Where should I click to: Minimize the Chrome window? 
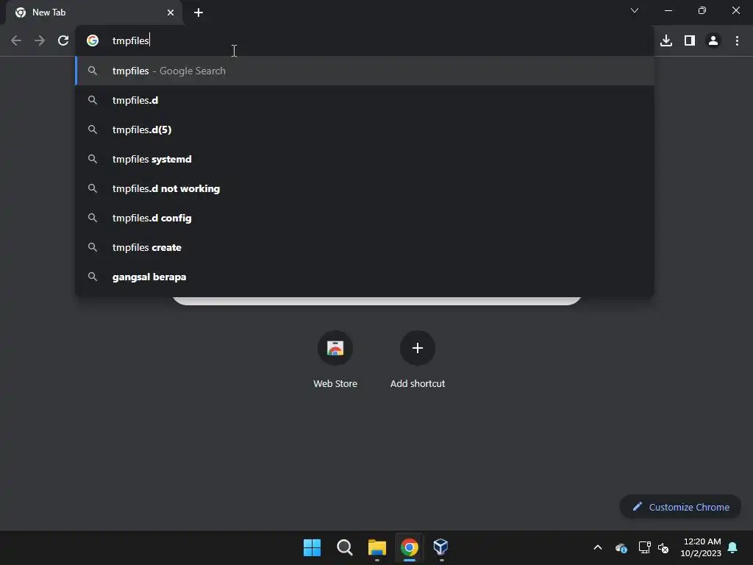[668, 10]
